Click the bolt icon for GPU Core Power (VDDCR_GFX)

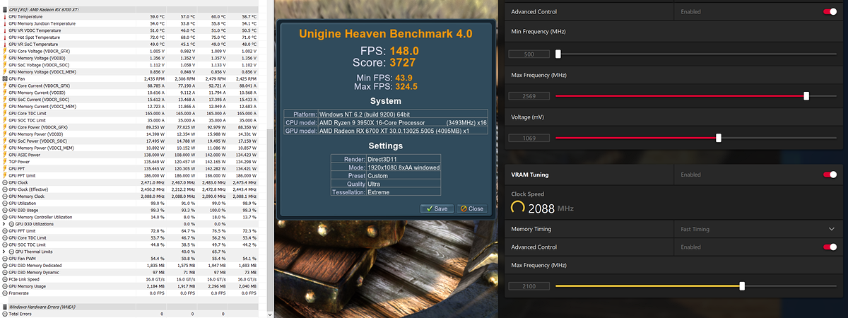tap(5, 126)
